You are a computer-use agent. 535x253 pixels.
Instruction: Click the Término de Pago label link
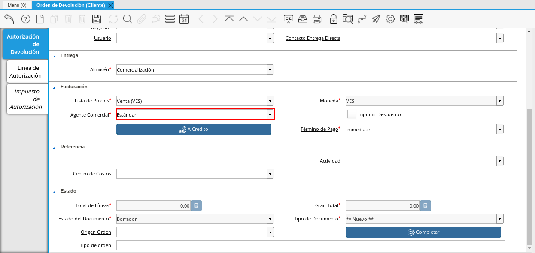point(319,129)
